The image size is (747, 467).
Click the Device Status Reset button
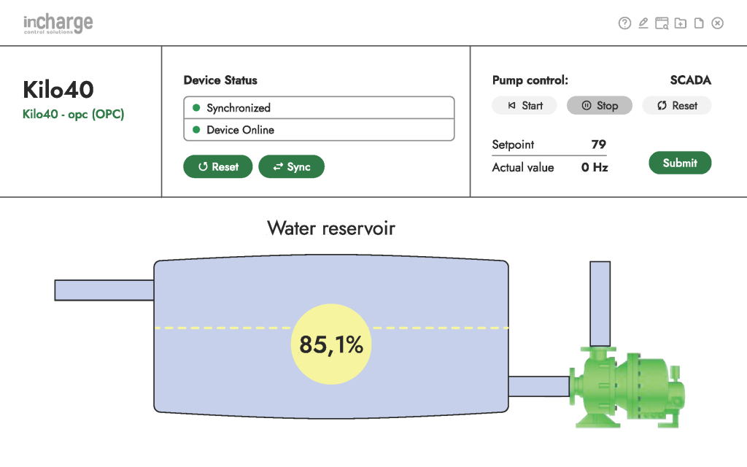[x=218, y=167]
